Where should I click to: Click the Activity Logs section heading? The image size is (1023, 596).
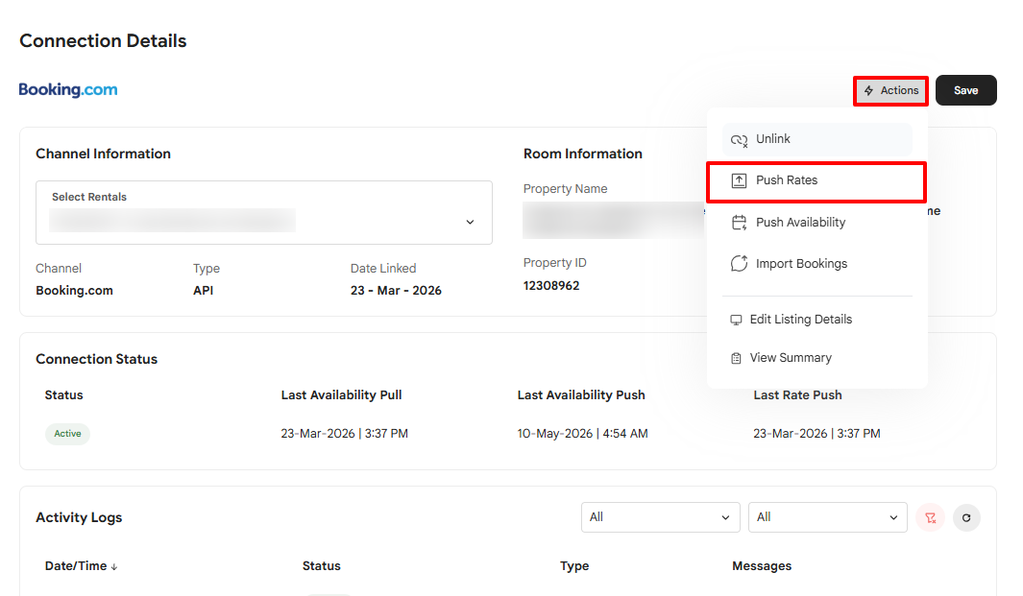coord(79,517)
